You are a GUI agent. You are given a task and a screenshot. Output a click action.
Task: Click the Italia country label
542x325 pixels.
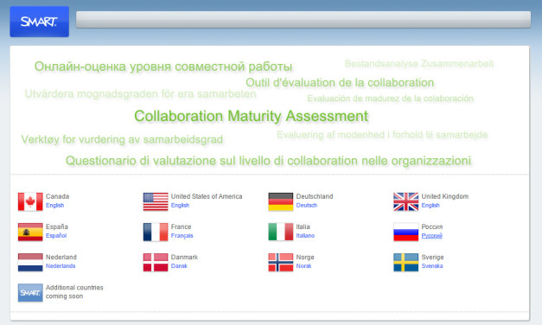(x=303, y=226)
